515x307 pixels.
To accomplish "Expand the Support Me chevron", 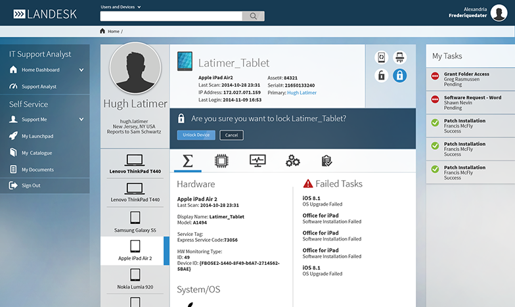I will pyautogui.click(x=81, y=120).
